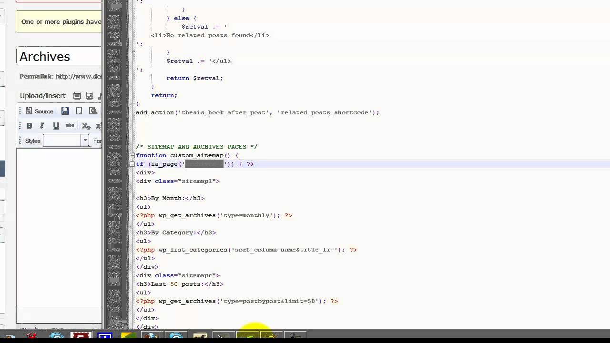
Task: Click the wp_get_archives type=monthly line
Action: (x=214, y=215)
